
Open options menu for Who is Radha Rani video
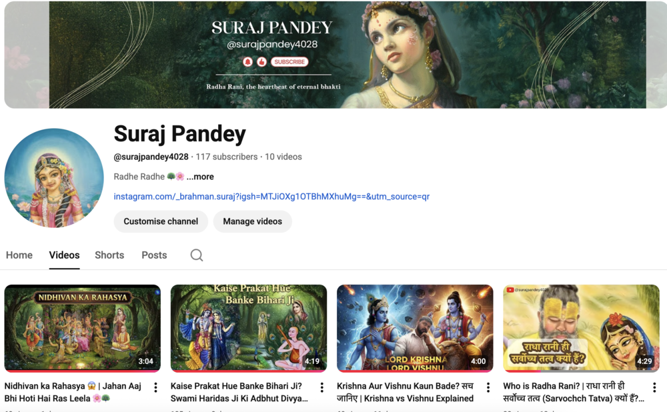point(654,387)
